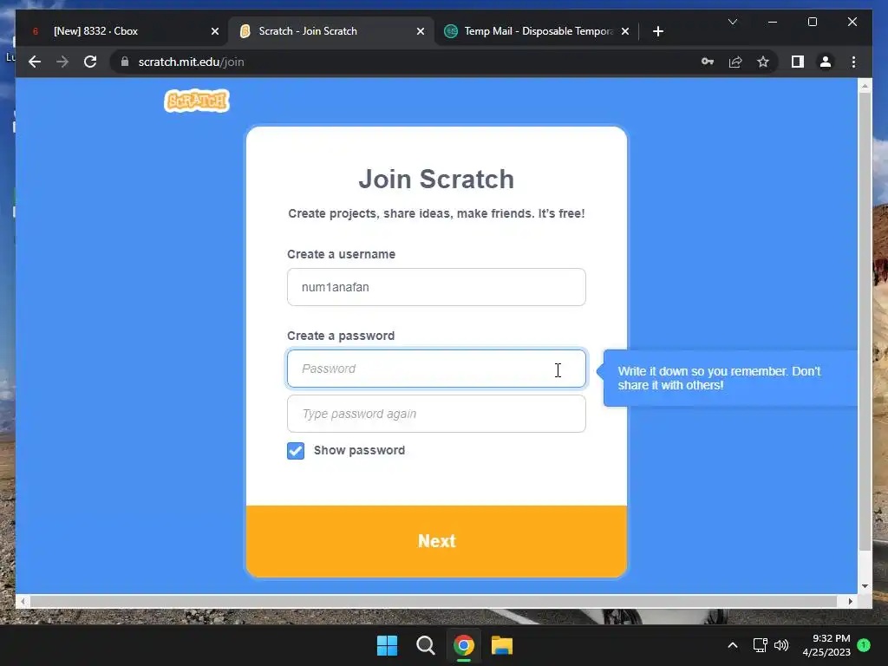Open File Explorer from taskbar
This screenshot has height=666, width=888.
pos(502,645)
